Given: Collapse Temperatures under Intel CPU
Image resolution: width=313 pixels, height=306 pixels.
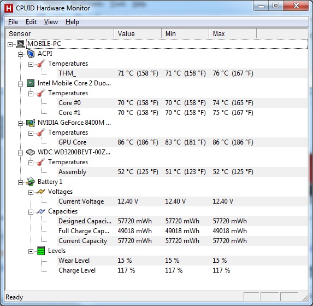Looking at the screenshot, I should pyautogui.click(x=31, y=94).
